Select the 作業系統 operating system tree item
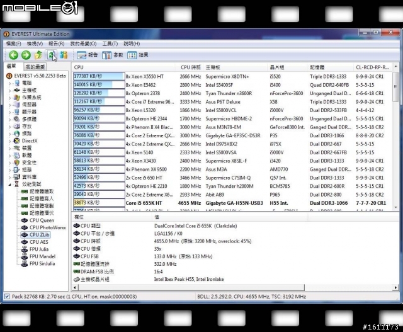The height and width of the screenshot is (332, 403). [x=28, y=97]
